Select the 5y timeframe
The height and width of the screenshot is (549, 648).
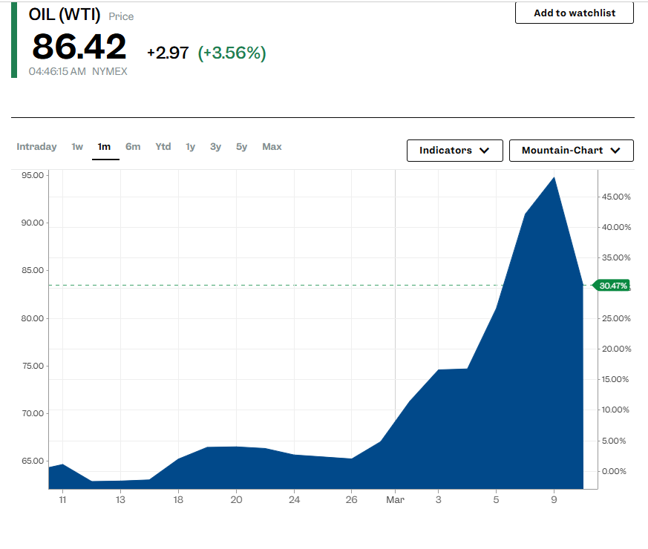click(240, 146)
